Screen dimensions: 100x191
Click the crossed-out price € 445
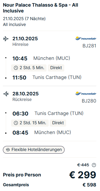pyautogui.click(x=83, y=165)
